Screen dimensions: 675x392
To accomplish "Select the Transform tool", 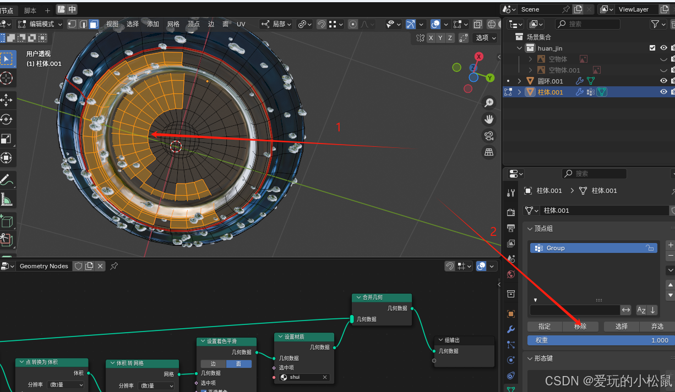I will [7, 158].
